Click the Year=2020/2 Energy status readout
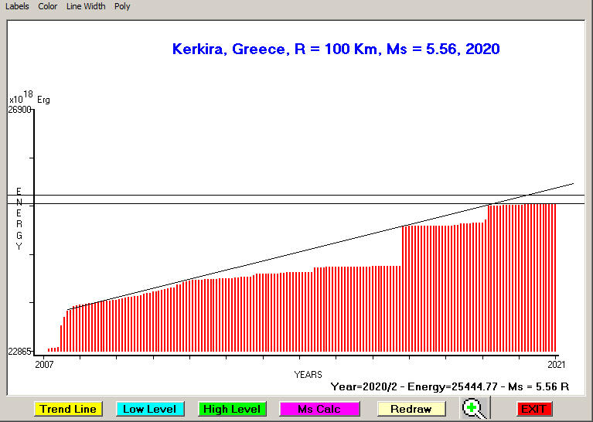 tap(449, 386)
